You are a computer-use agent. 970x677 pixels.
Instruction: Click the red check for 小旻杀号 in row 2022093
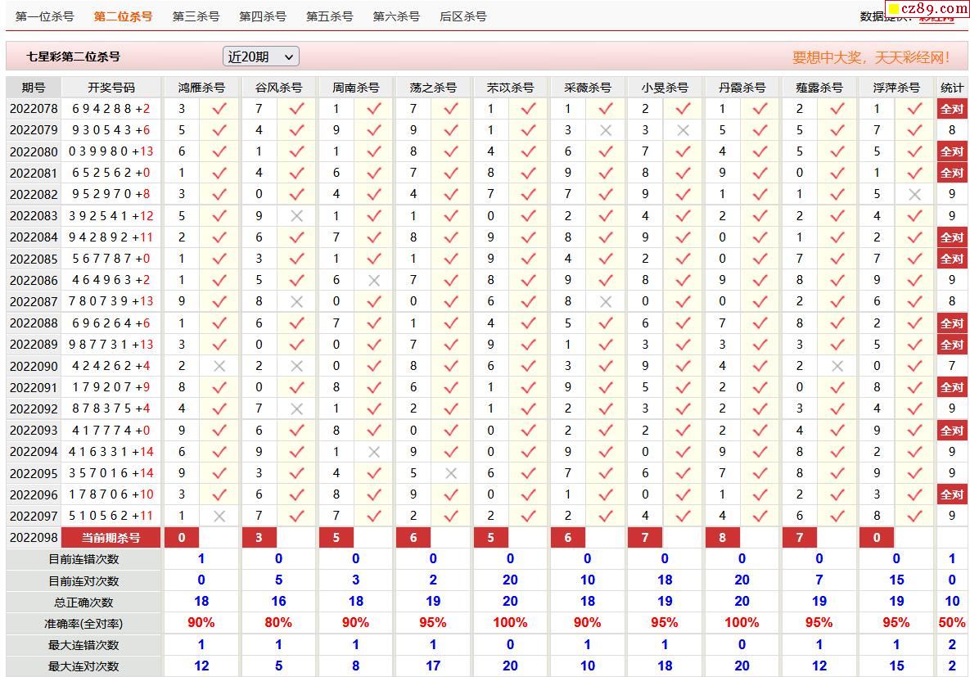[683, 430]
